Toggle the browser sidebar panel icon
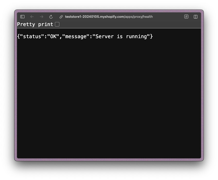This screenshot has height=180, width=218. [22, 17]
